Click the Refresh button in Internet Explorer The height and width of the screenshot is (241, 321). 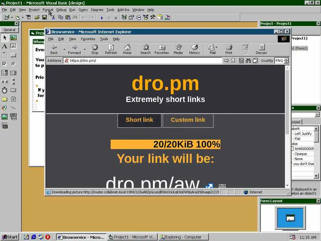pos(111,49)
